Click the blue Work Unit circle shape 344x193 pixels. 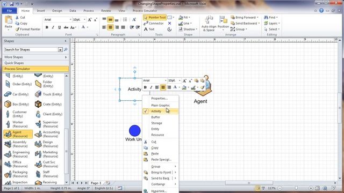pyautogui.click(x=134, y=131)
